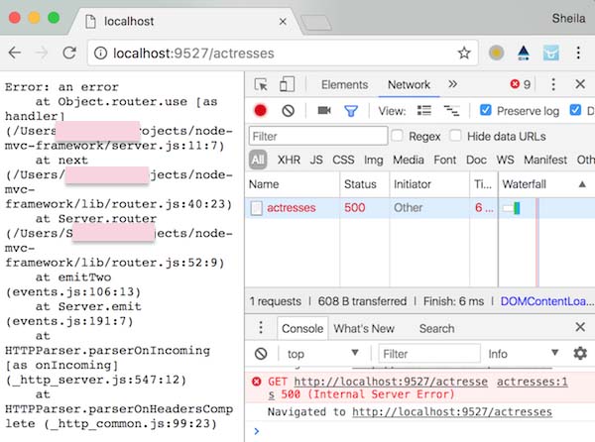The height and width of the screenshot is (442, 595).
Task: Close the DevTools panel
Action: pos(580,84)
